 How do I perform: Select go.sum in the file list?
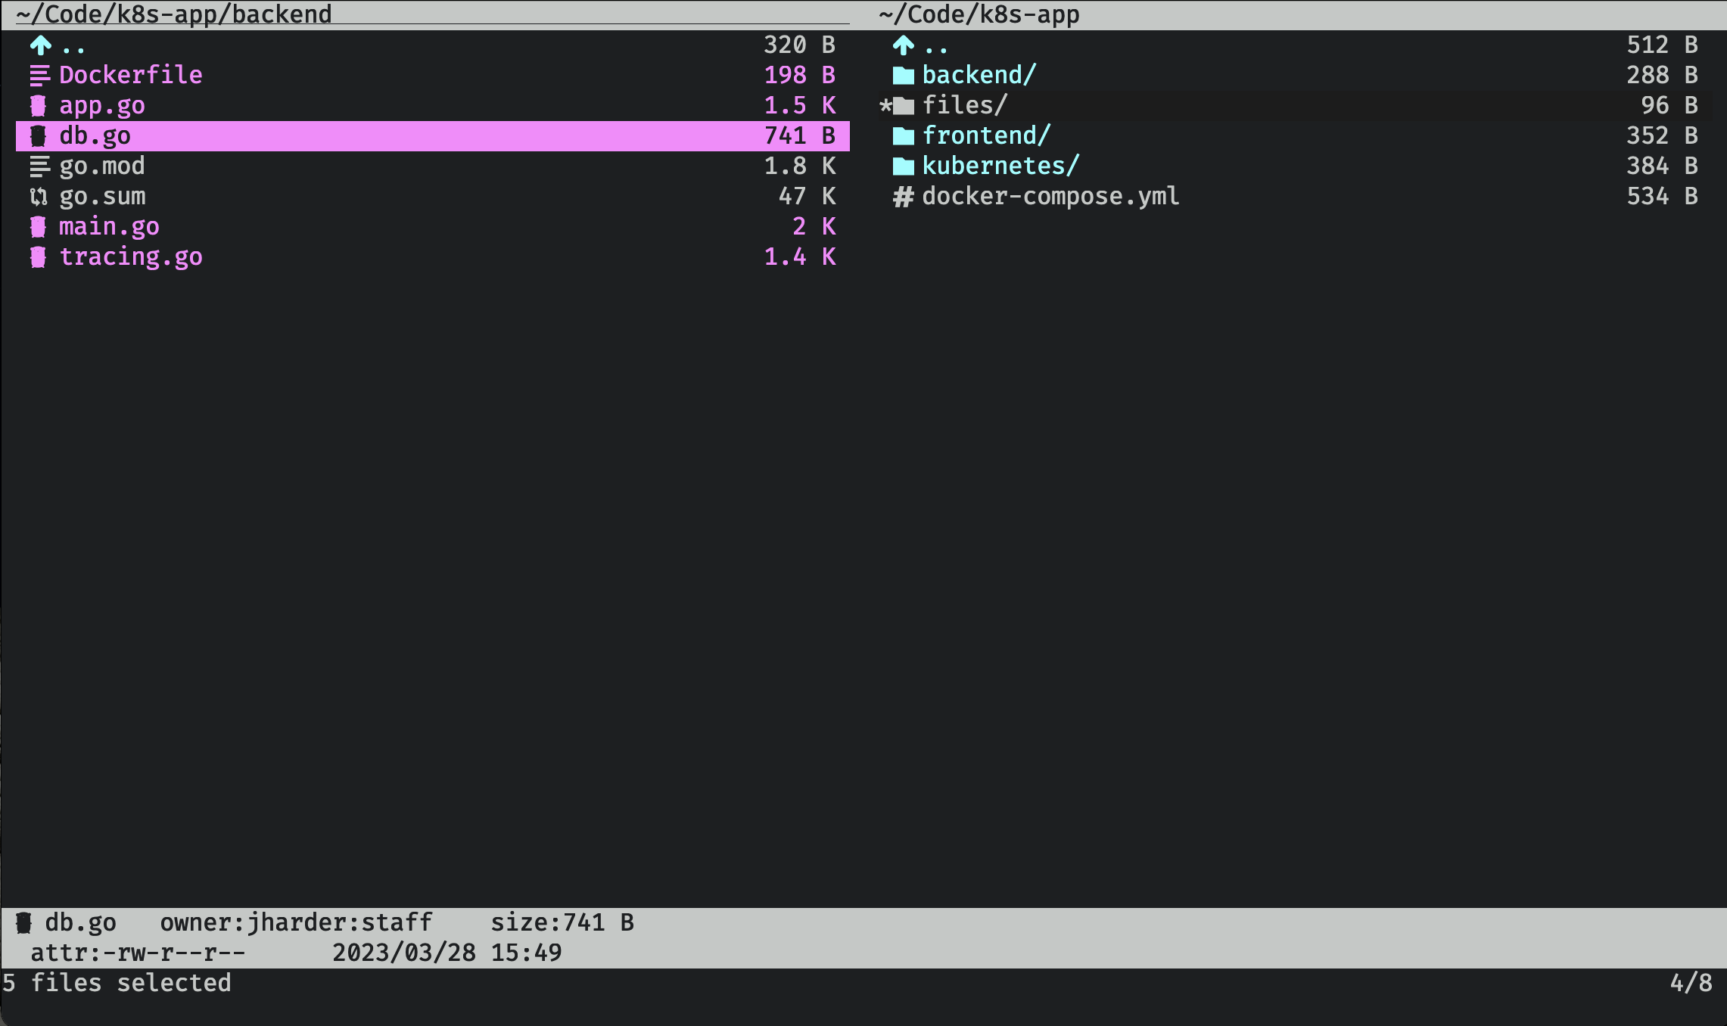click(x=102, y=196)
